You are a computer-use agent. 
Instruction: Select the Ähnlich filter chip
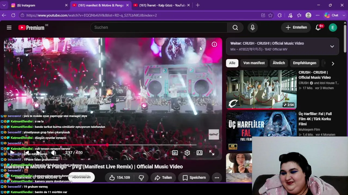point(279,63)
